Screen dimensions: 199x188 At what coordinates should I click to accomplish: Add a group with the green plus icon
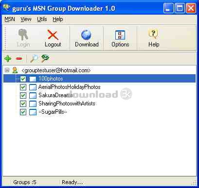8,59
